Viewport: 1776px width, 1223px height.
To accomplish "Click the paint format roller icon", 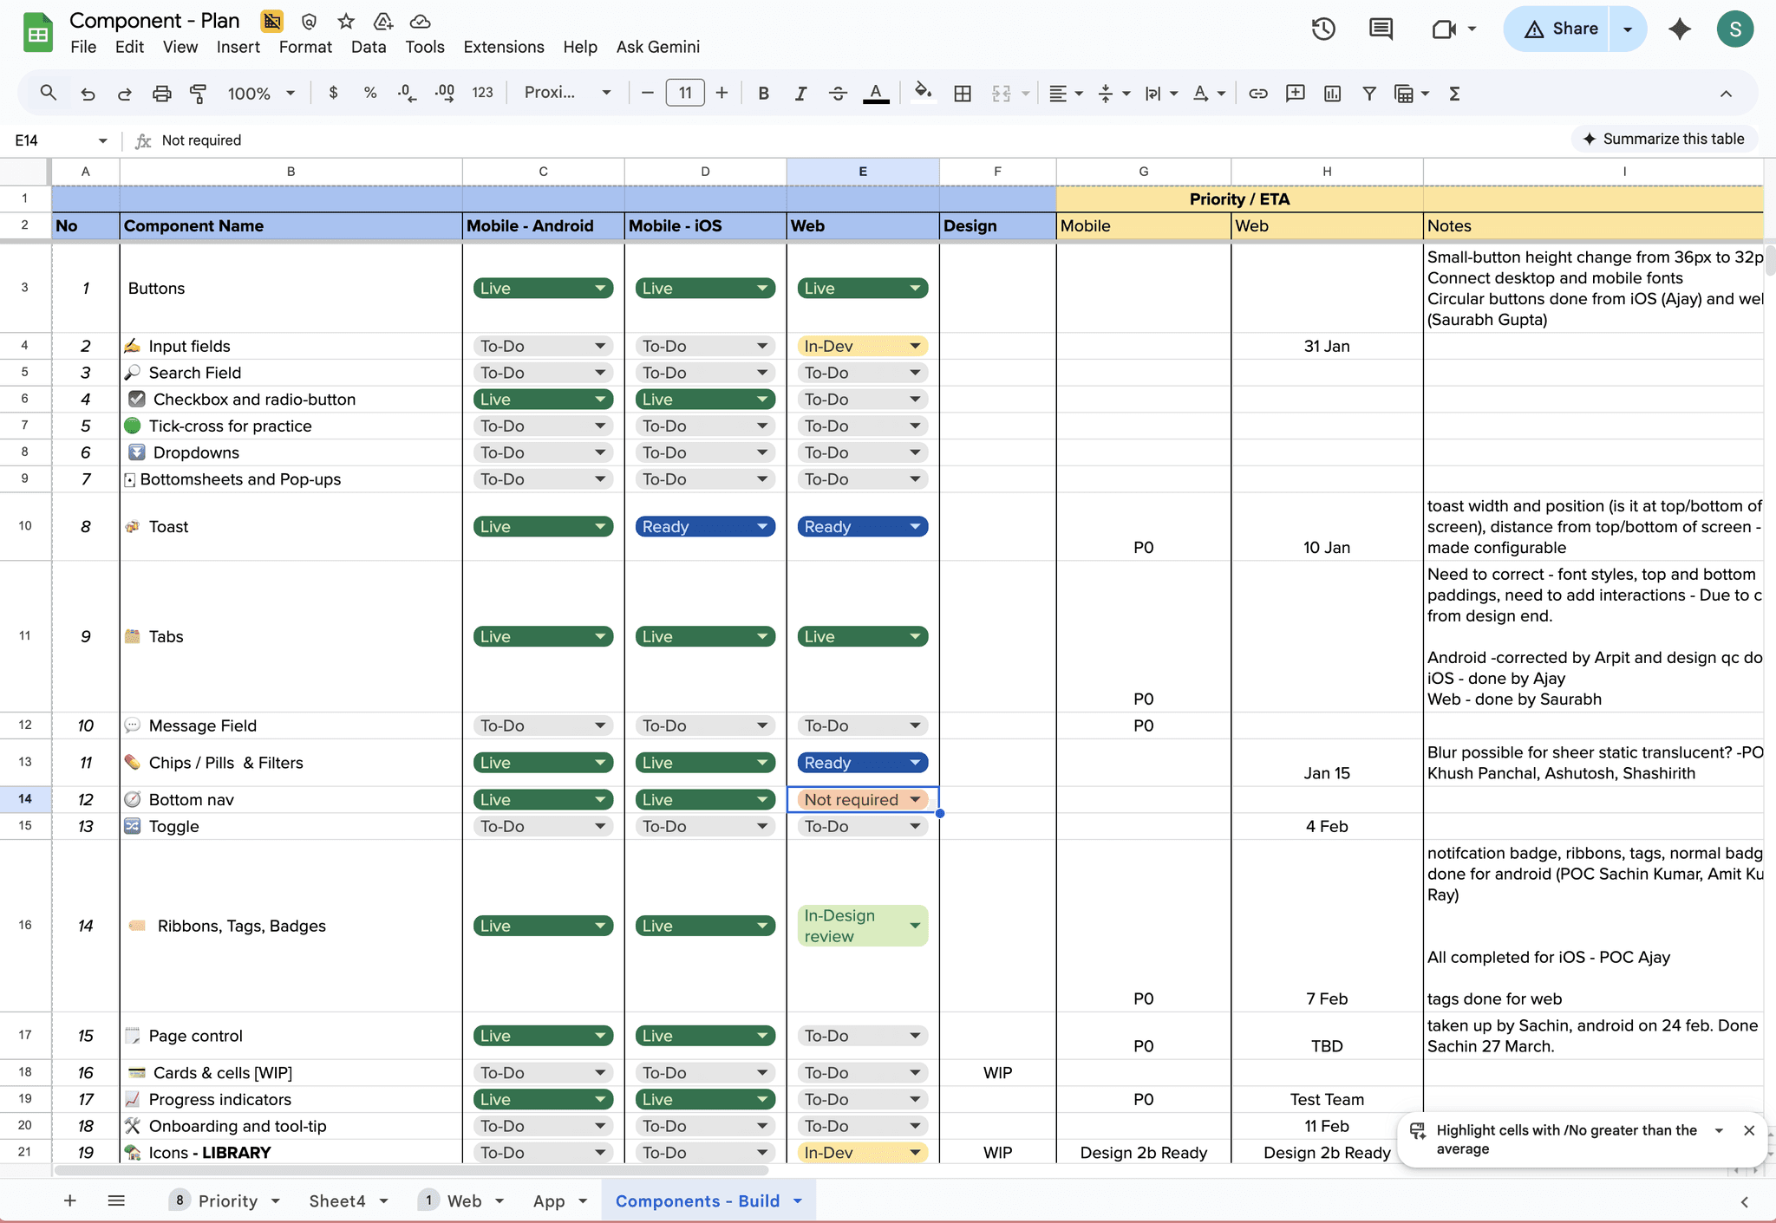I will (198, 94).
